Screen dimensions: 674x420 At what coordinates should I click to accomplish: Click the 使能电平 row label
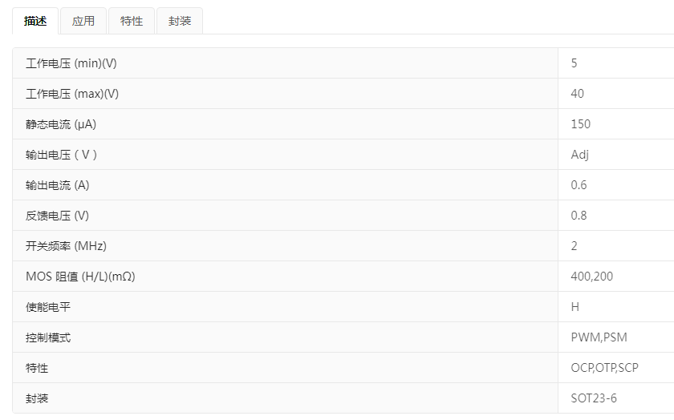48,307
